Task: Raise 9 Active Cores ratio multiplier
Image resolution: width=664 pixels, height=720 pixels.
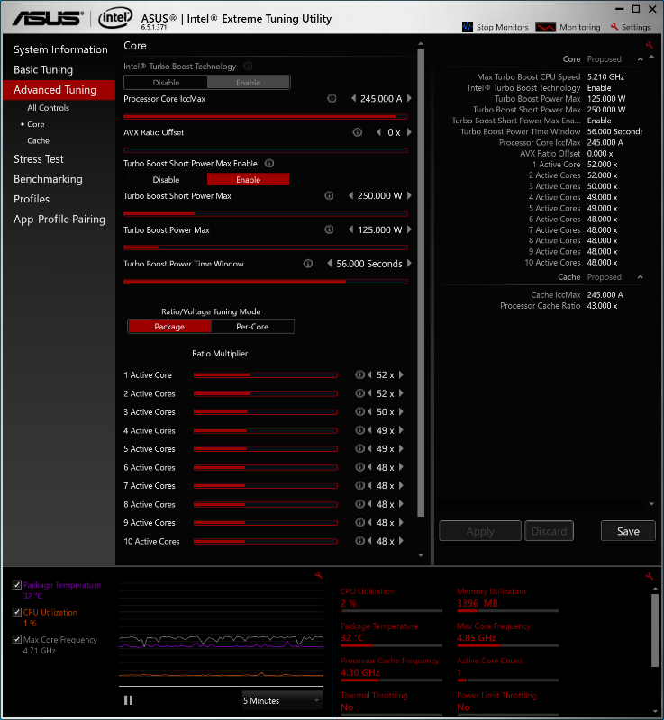Action: coord(401,523)
